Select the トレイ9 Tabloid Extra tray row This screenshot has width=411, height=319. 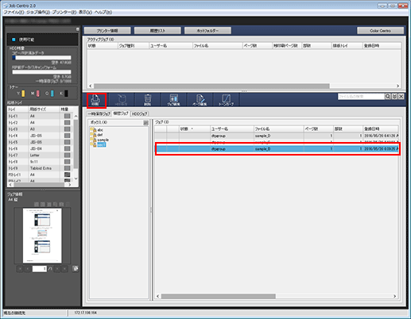tap(40, 168)
